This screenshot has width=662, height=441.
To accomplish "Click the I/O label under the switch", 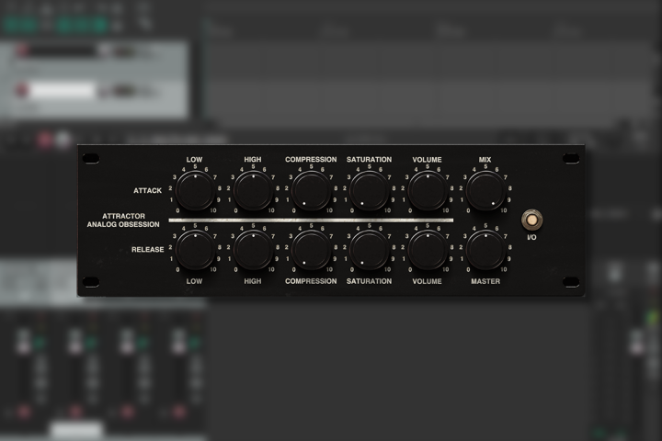I will [x=532, y=238].
